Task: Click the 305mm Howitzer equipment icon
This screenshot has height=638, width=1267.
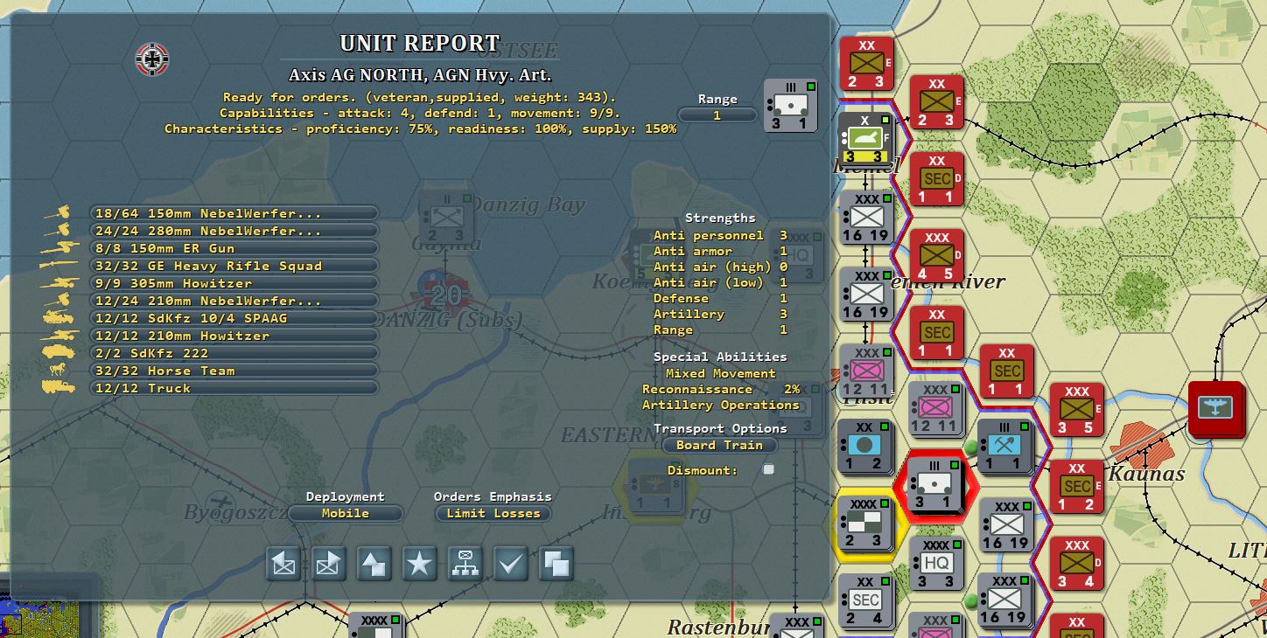Action: pyautogui.click(x=59, y=283)
